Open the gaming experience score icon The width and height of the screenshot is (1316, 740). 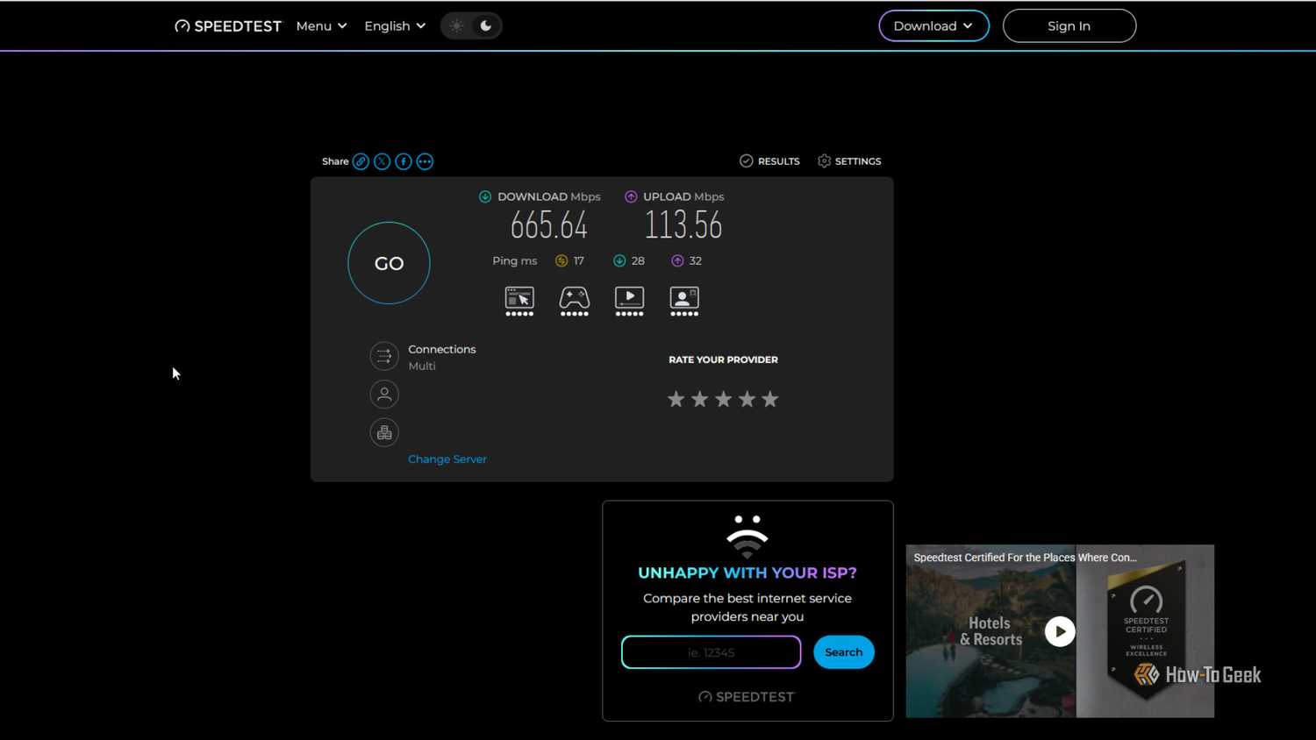tap(575, 301)
